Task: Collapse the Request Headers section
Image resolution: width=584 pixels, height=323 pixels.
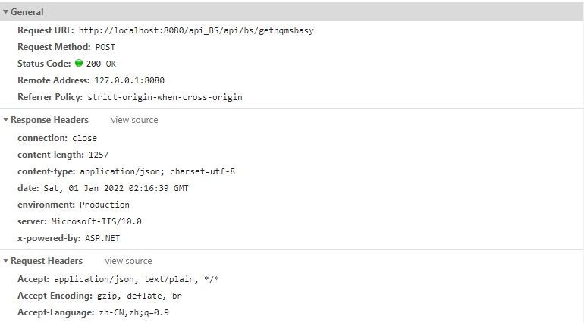Action: pyautogui.click(x=6, y=261)
